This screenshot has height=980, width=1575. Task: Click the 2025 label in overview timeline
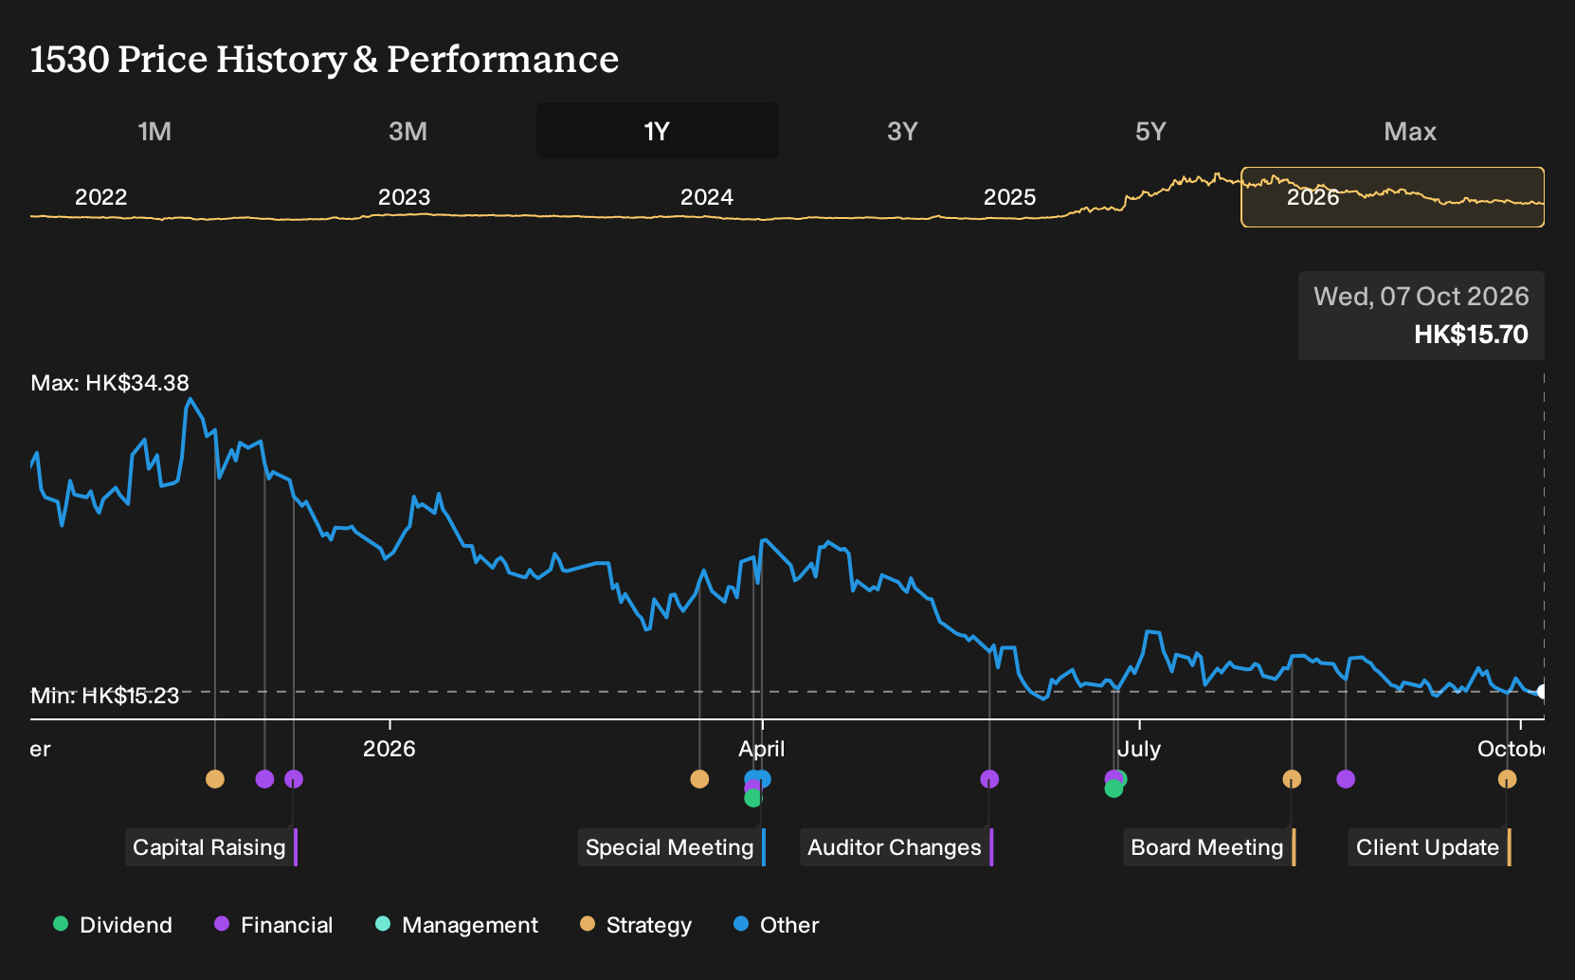pos(1010,197)
